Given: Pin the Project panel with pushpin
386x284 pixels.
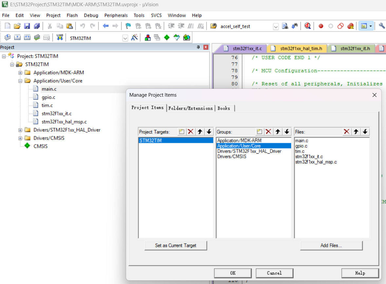Looking at the screenshot, I should 198,47.
